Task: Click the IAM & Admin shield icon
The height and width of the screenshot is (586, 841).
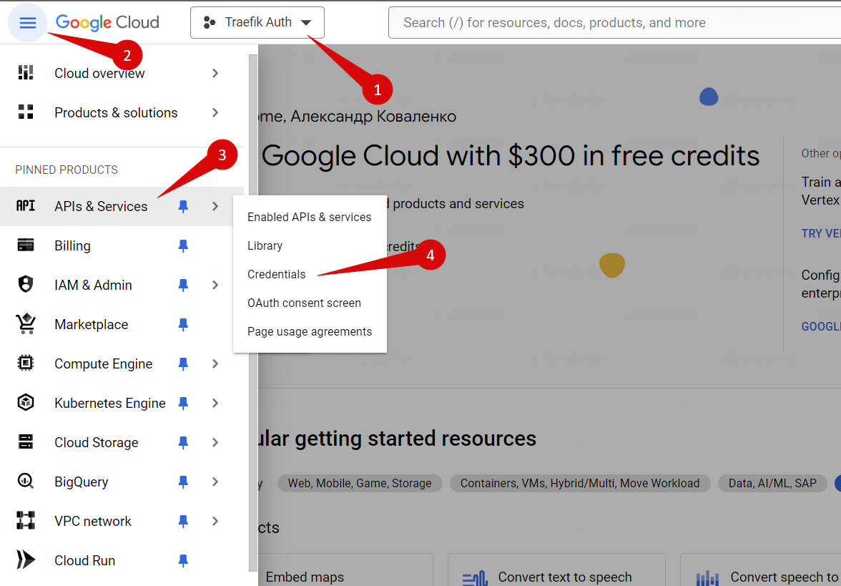Action: [x=26, y=285]
